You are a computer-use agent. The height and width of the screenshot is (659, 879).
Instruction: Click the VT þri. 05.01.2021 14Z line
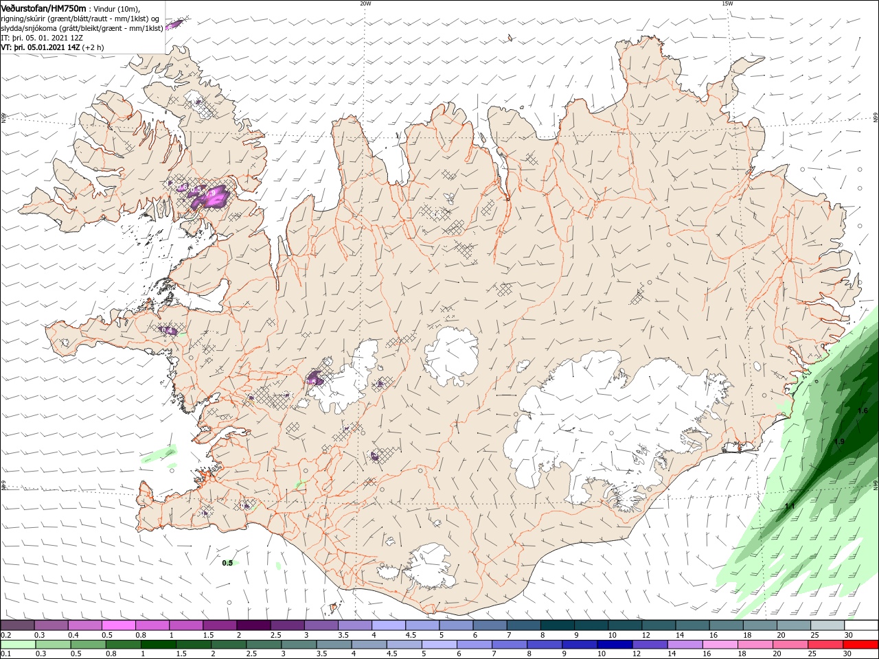pos(52,47)
